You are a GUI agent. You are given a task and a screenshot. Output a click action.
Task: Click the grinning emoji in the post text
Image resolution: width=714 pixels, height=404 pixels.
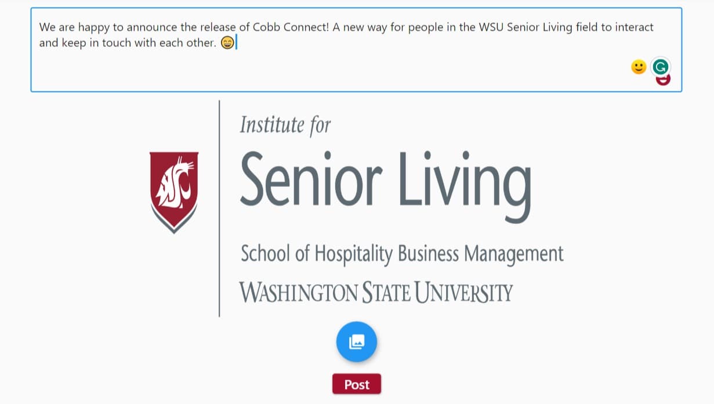pos(227,43)
